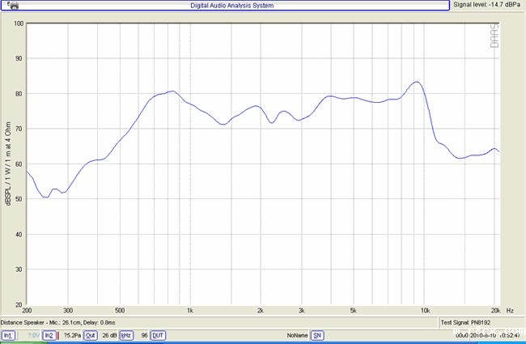The image size is (526, 344).
Task: Click the 26 dB output value field
Action: 109,335
